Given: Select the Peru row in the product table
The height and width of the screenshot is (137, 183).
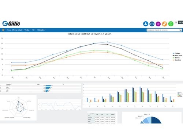Looking at the screenshot, I should [x=41, y=92].
